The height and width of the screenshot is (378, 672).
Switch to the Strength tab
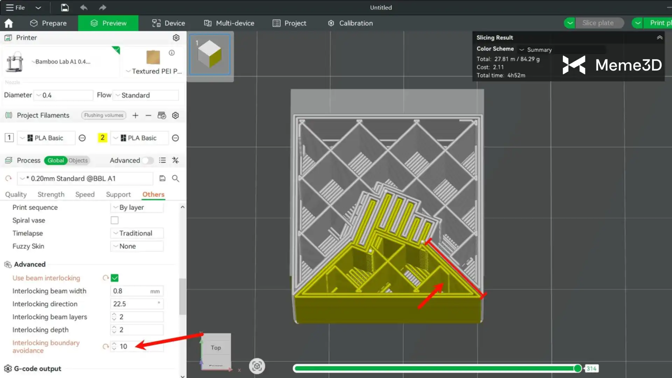[51, 195]
